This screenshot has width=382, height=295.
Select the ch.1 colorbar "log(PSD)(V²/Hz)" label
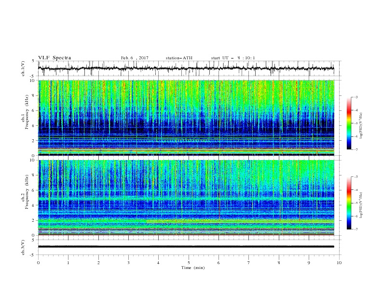pyautogui.click(x=361, y=126)
